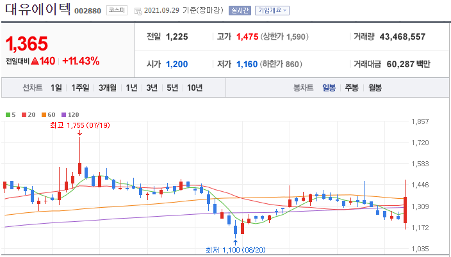
Task: Click the 2021.09.29 기준(장마감) date text
Action: pyautogui.click(x=183, y=11)
